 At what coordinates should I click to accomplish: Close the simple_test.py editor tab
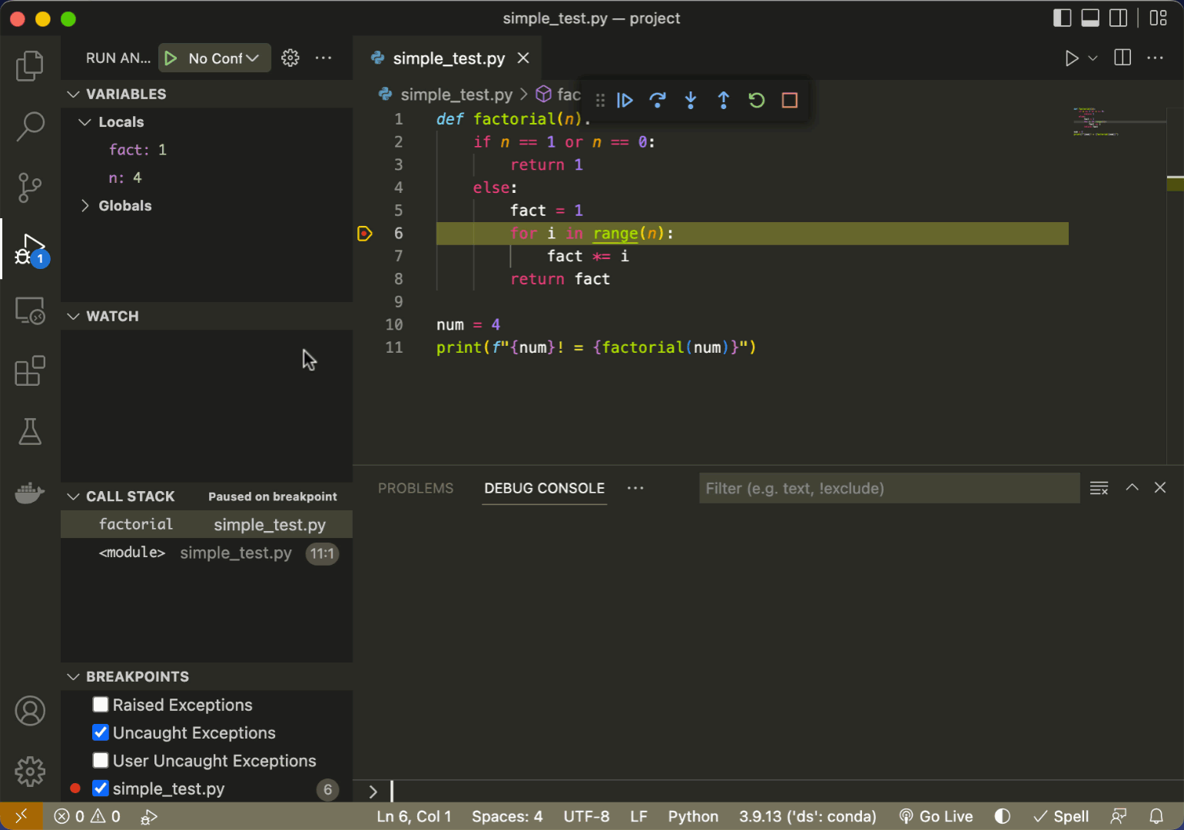click(x=523, y=58)
